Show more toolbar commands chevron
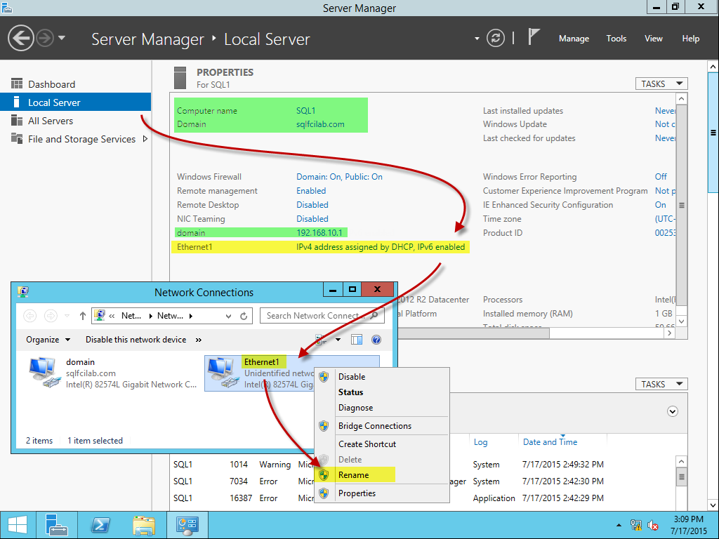 199,340
